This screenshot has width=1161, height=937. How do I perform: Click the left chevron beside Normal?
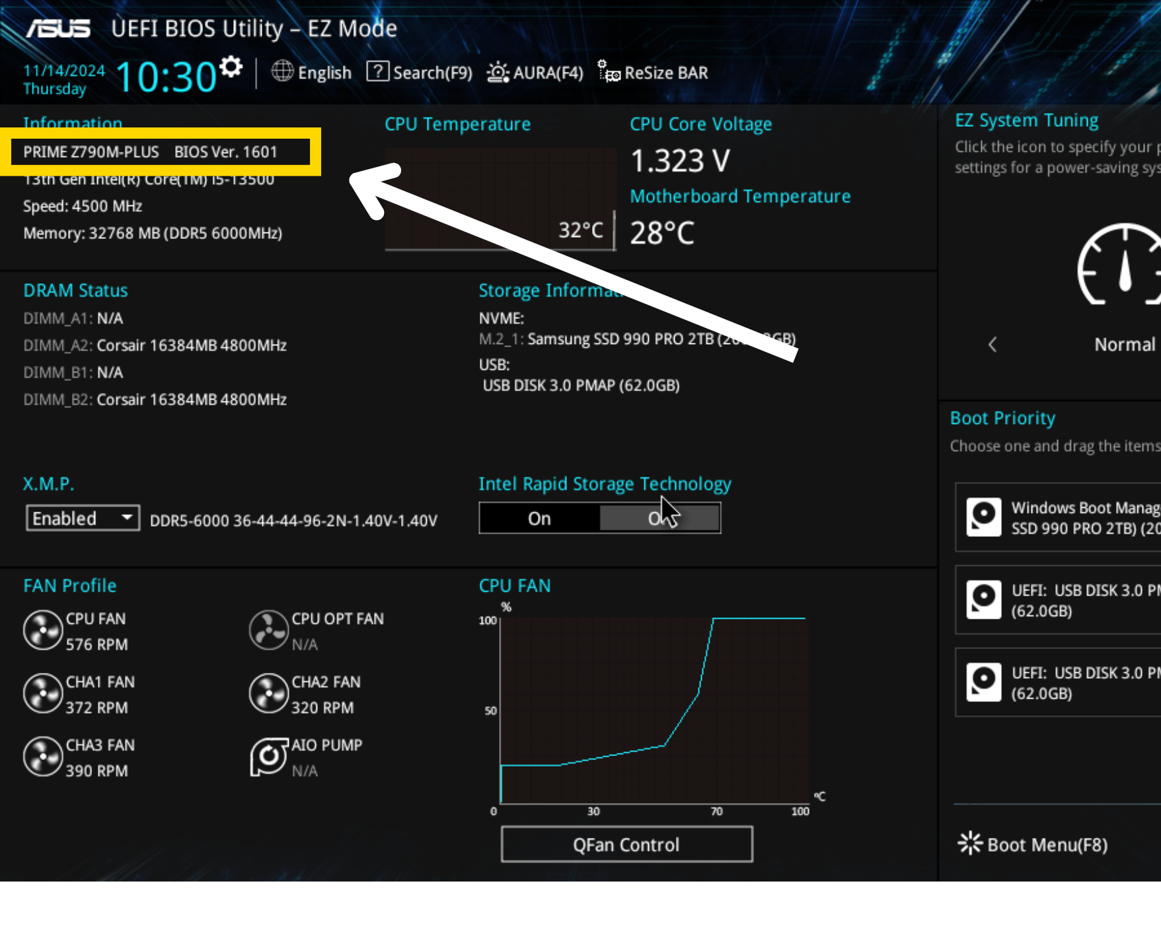(x=992, y=345)
